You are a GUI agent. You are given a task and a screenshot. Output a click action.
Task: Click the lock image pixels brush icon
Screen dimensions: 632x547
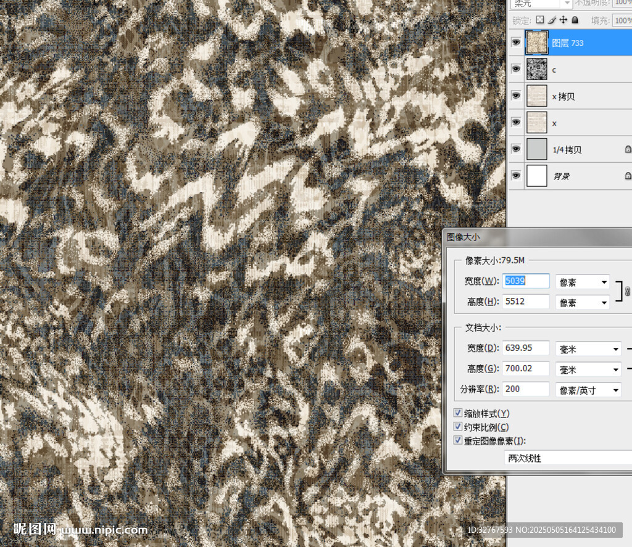click(552, 20)
